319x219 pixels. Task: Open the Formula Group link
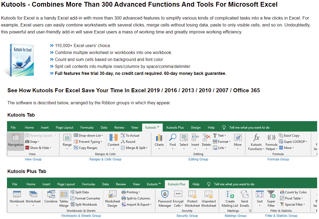click(278, 159)
